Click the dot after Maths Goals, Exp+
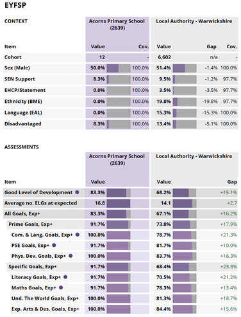This screenshot has height=317, width=241. 61,287
